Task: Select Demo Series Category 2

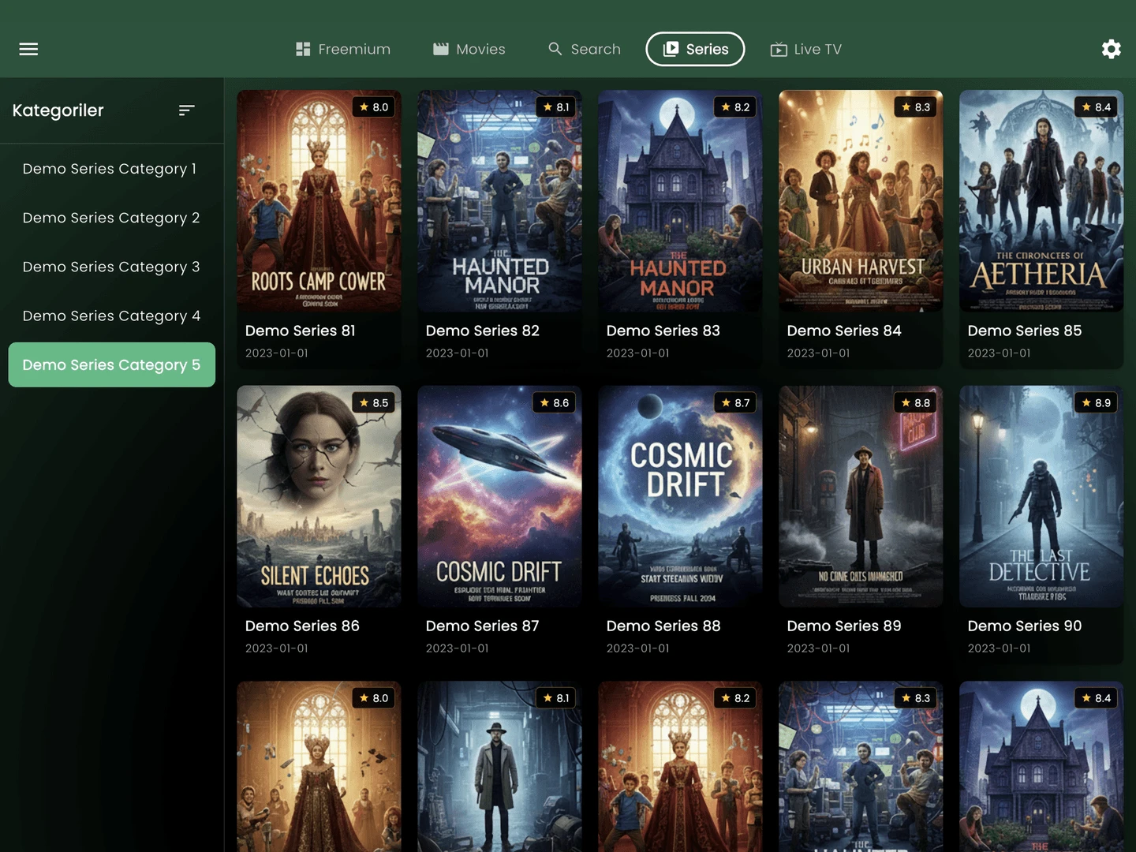Action: pyautogui.click(x=111, y=218)
